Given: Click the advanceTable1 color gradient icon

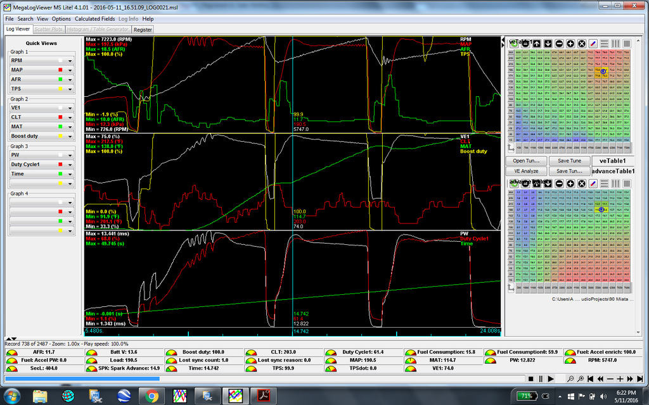Looking at the screenshot, I should [x=593, y=183].
